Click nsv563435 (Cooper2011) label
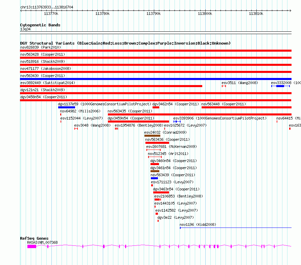The height and width of the screenshot is (265, 301). click(130, 111)
